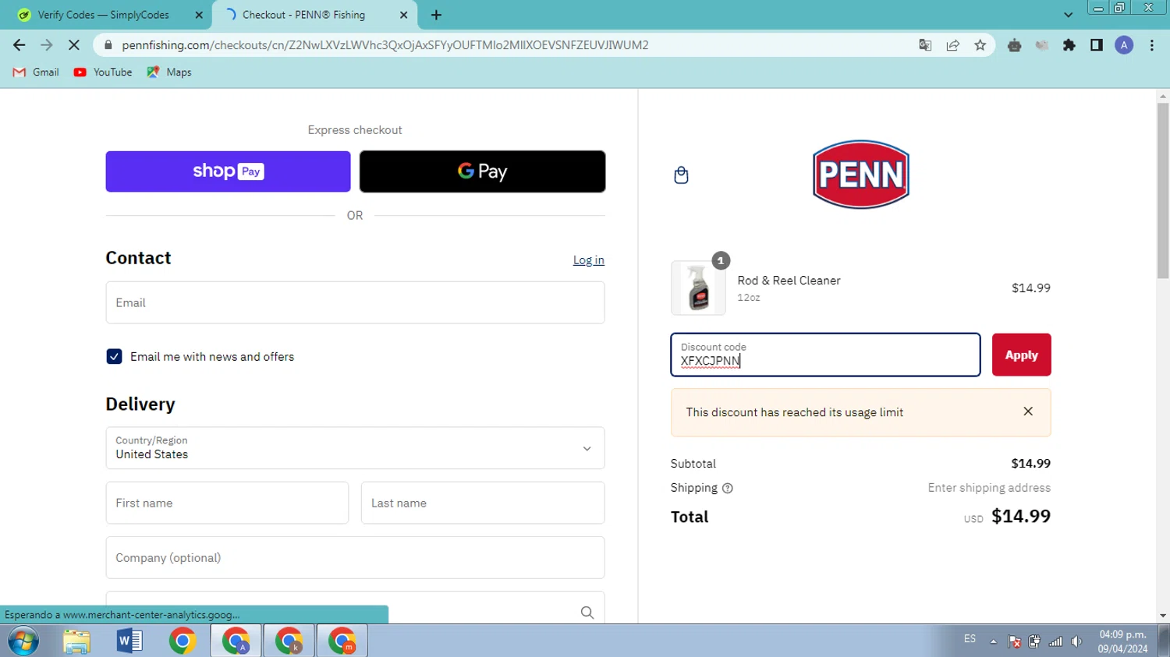Screen dimensions: 1170x657
Task: Uncheck Email me with news and offers
Action: pyautogui.click(x=114, y=356)
